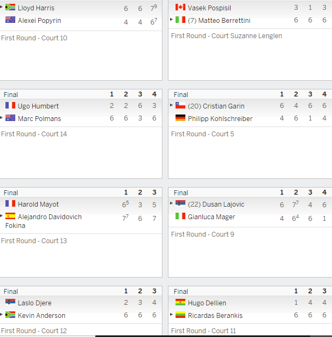Open Marc Polmans player link
Screen dimensions: 332x337
(39, 119)
